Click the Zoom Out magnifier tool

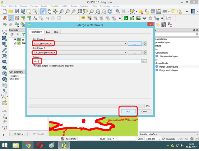coord(67,11)
